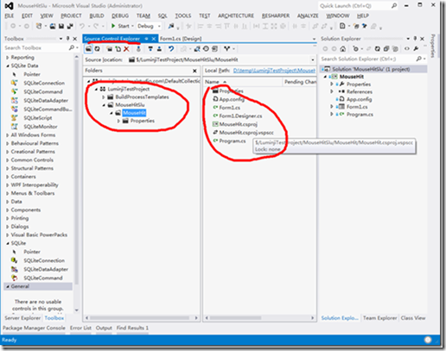Image resolution: width=446 pixels, height=351 pixels.
Task: Open the Local Path link
Action: 274,71
